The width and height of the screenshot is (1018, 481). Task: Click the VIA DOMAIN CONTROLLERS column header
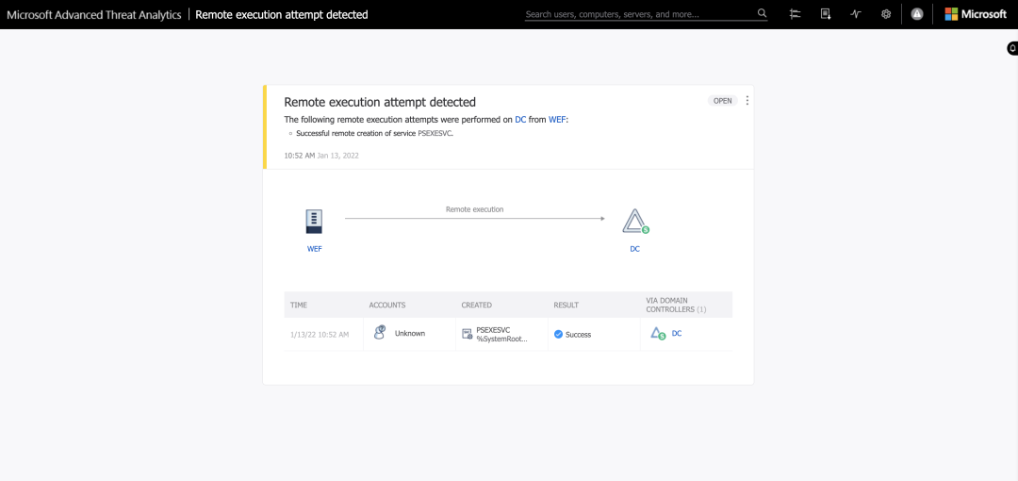pos(676,305)
